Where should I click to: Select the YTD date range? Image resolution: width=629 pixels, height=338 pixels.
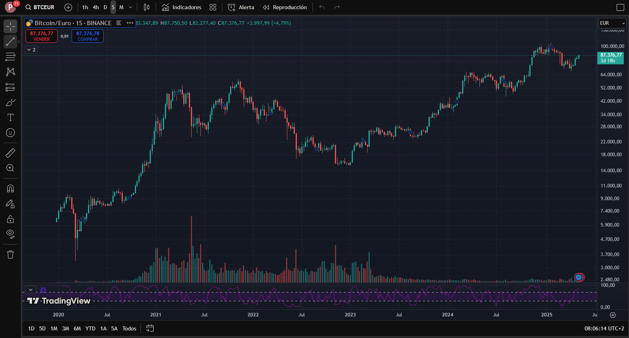pos(90,328)
